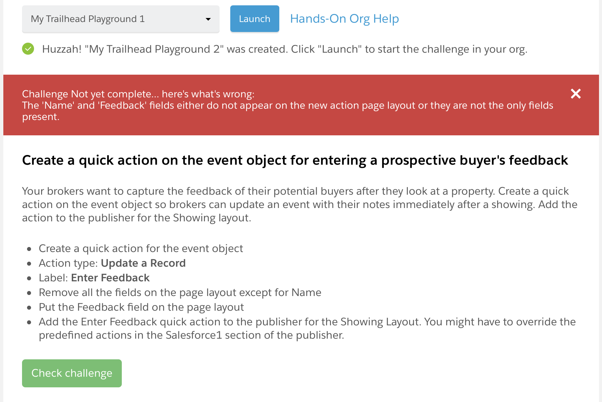Click the red challenge error message
This screenshot has height=402, width=602.
point(287,111)
